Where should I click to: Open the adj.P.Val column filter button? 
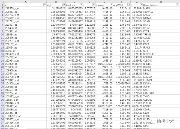click(x=129, y=5)
